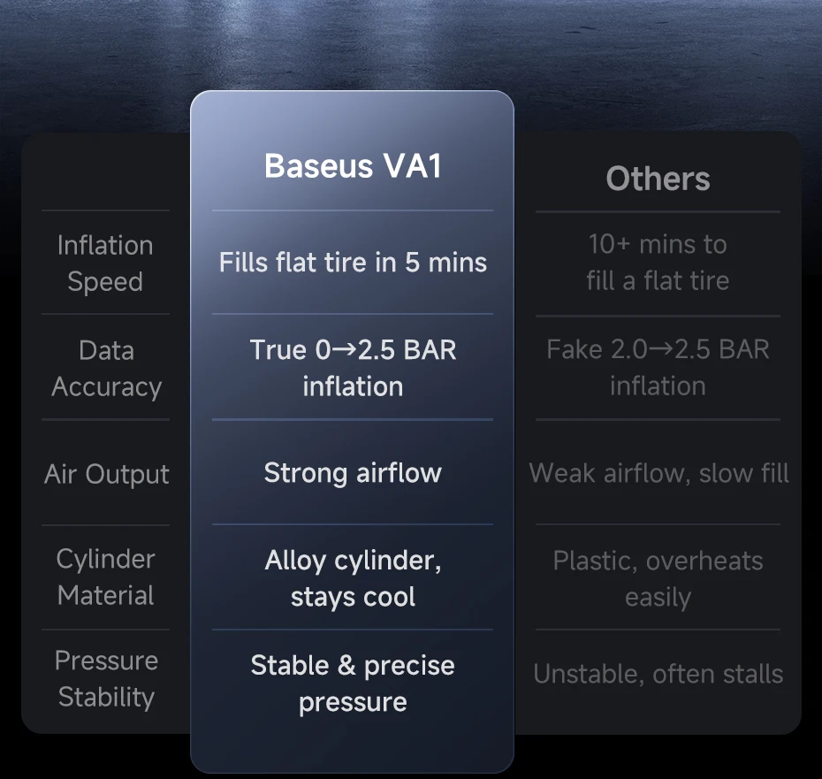The height and width of the screenshot is (779, 822).
Task: Click "Fills flat tire in 5 mins" text
Action: (x=353, y=263)
